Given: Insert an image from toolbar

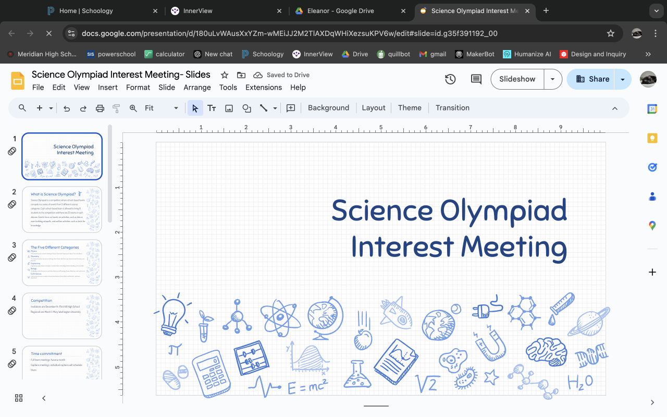Looking at the screenshot, I should tap(229, 108).
